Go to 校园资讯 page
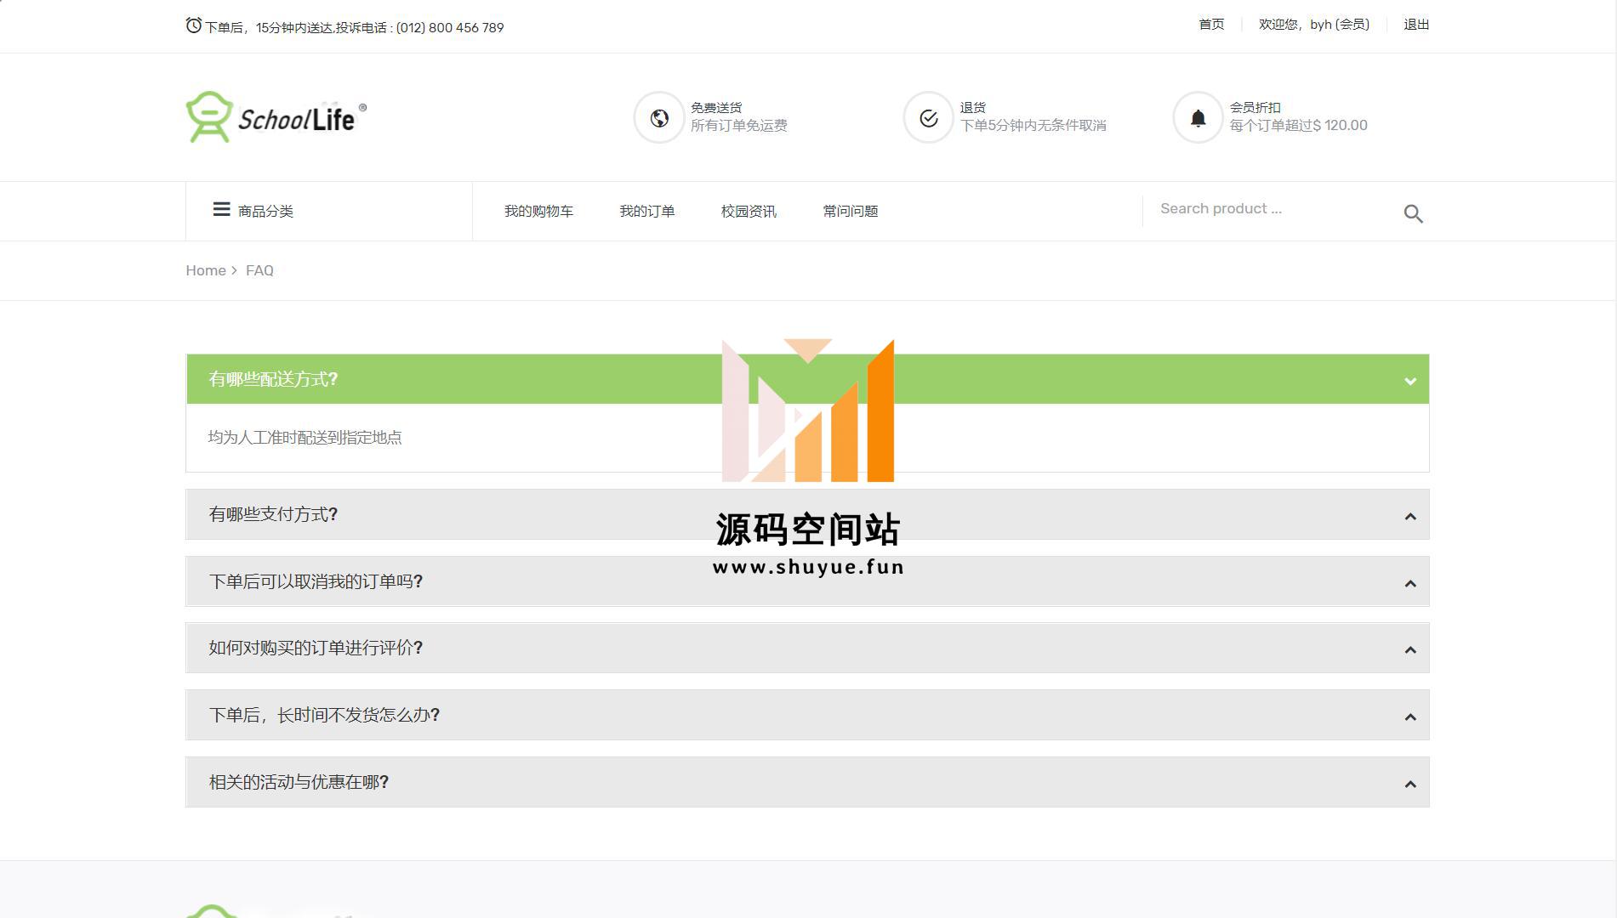 (749, 212)
